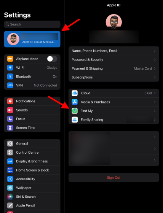Click the 'Not Connected' VPN status
163x213 pixels.
pos(45,85)
